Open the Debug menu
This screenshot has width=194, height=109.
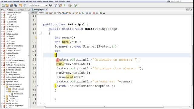40,1
